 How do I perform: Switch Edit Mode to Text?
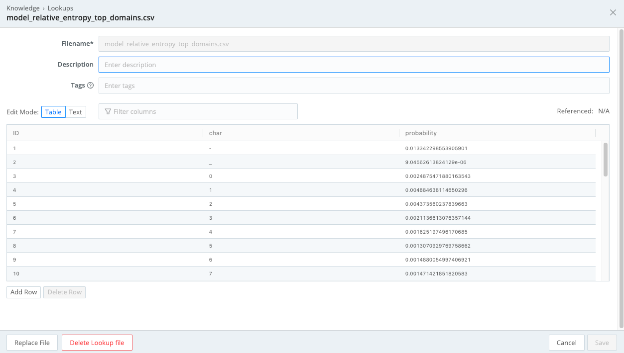click(76, 112)
